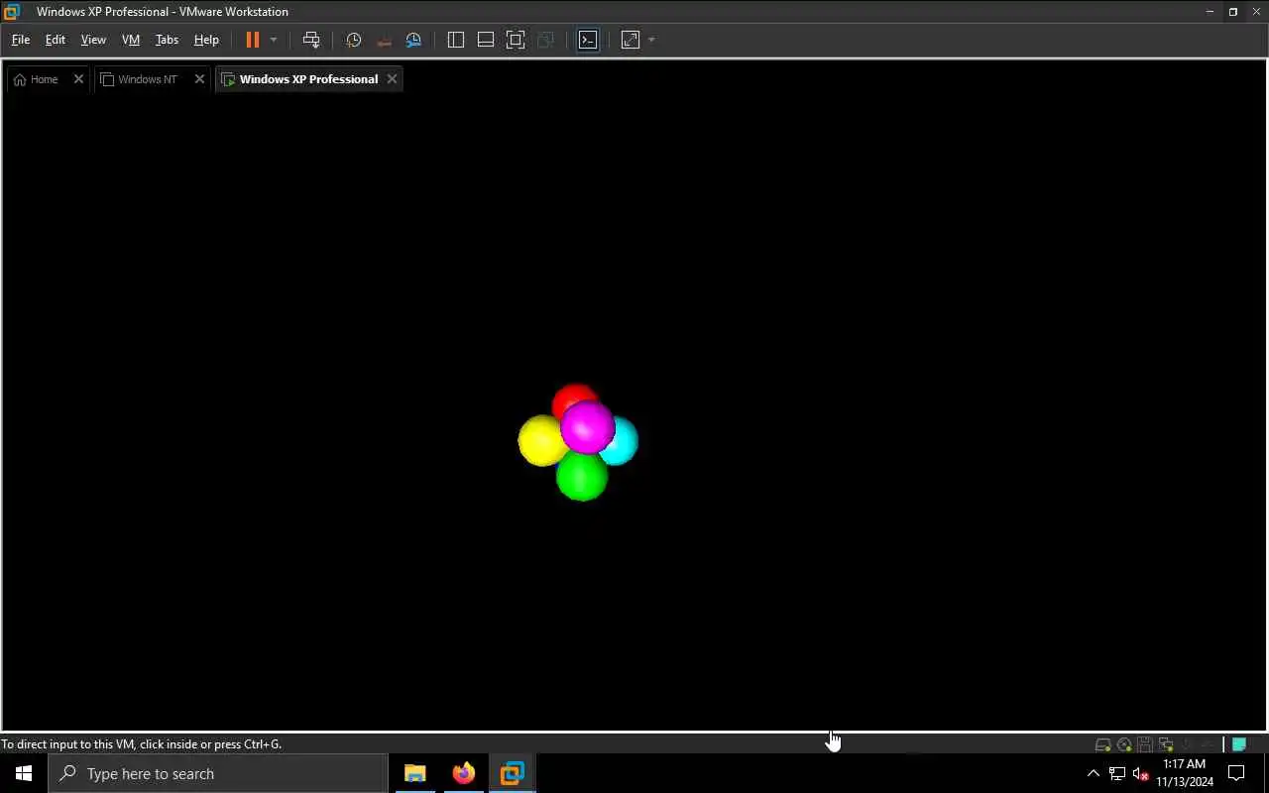This screenshot has width=1269, height=793.
Task: Open the Windows Start menu
Action: coord(24,773)
